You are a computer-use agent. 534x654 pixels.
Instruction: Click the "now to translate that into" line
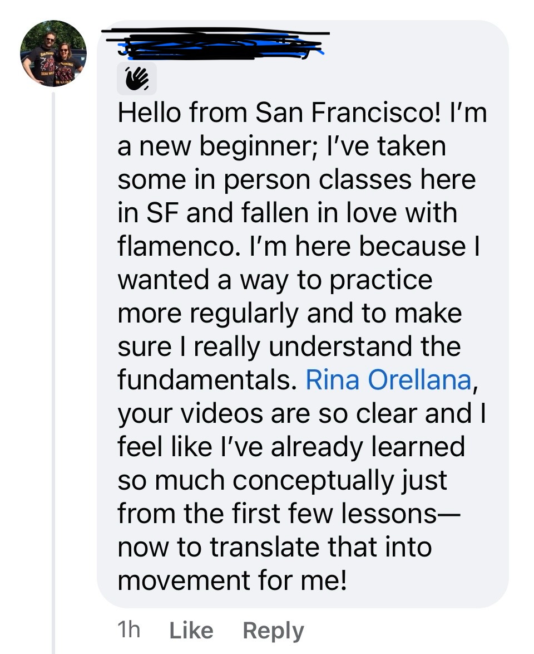tap(274, 547)
